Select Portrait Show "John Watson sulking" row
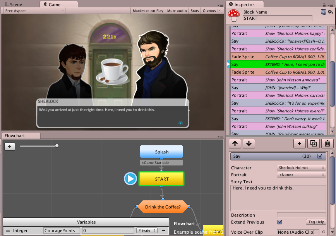 278,126
